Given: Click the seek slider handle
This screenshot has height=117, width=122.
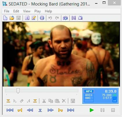Looking at the screenshot, I should (18, 91).
